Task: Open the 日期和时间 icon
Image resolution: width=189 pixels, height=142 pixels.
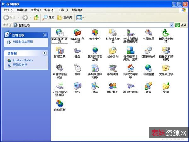Action: [x=148, y=50]
